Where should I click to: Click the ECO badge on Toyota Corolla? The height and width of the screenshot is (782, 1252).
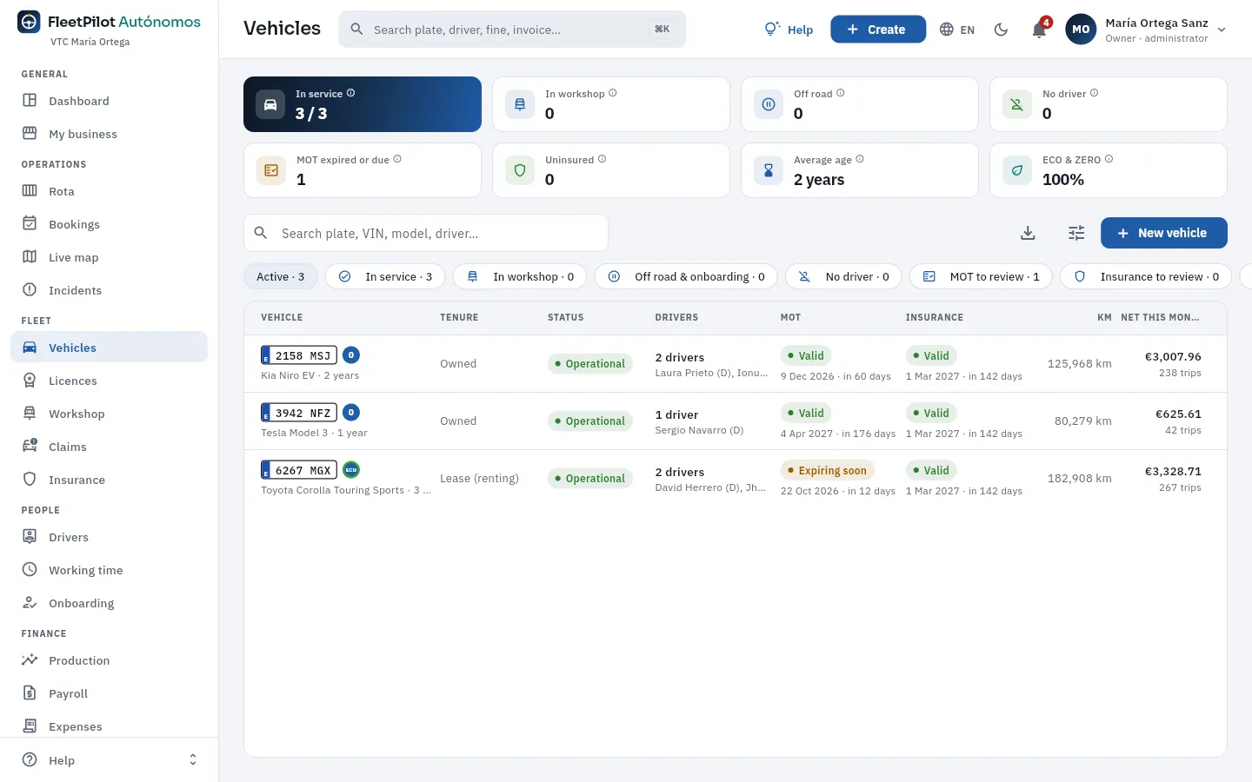coord(351,470)
